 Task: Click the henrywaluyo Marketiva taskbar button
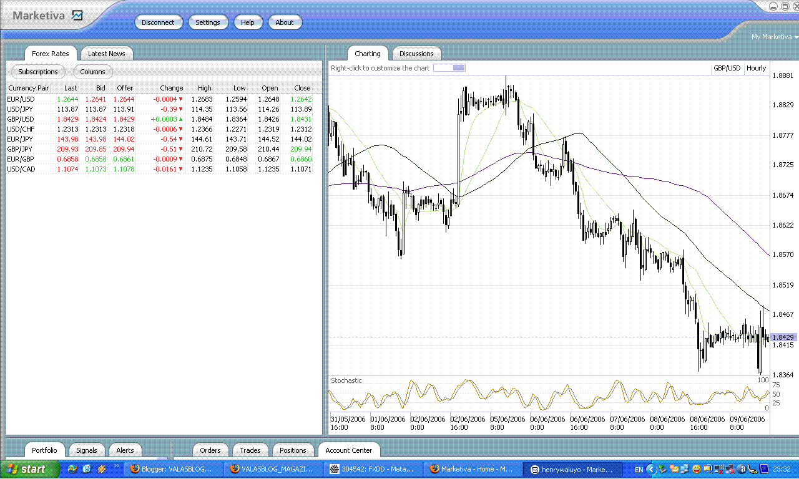point(572,469)
